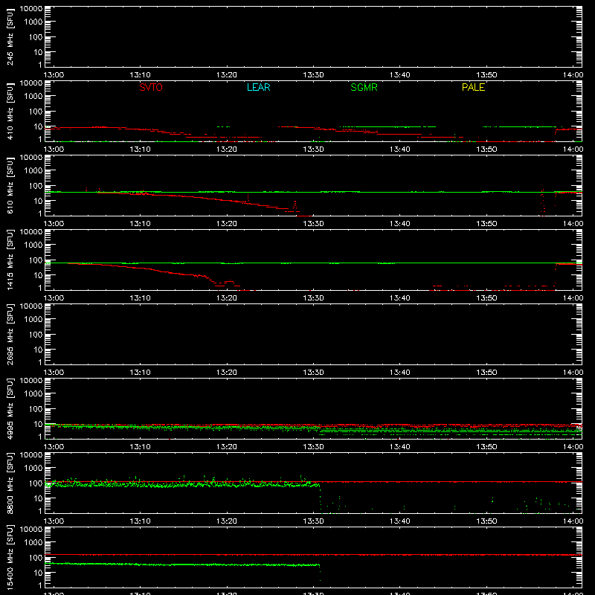Click the 10 y-axis label of the 4995 MHz panel
Viewport: 595px width, 595px height.
click(38, 424)
